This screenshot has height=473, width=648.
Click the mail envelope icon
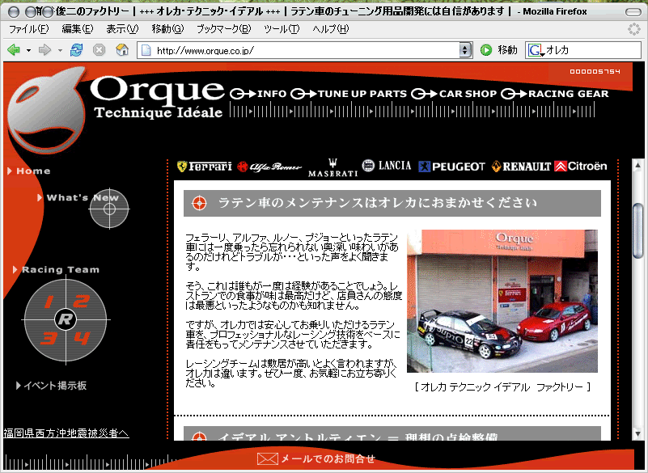click(267, 458)
